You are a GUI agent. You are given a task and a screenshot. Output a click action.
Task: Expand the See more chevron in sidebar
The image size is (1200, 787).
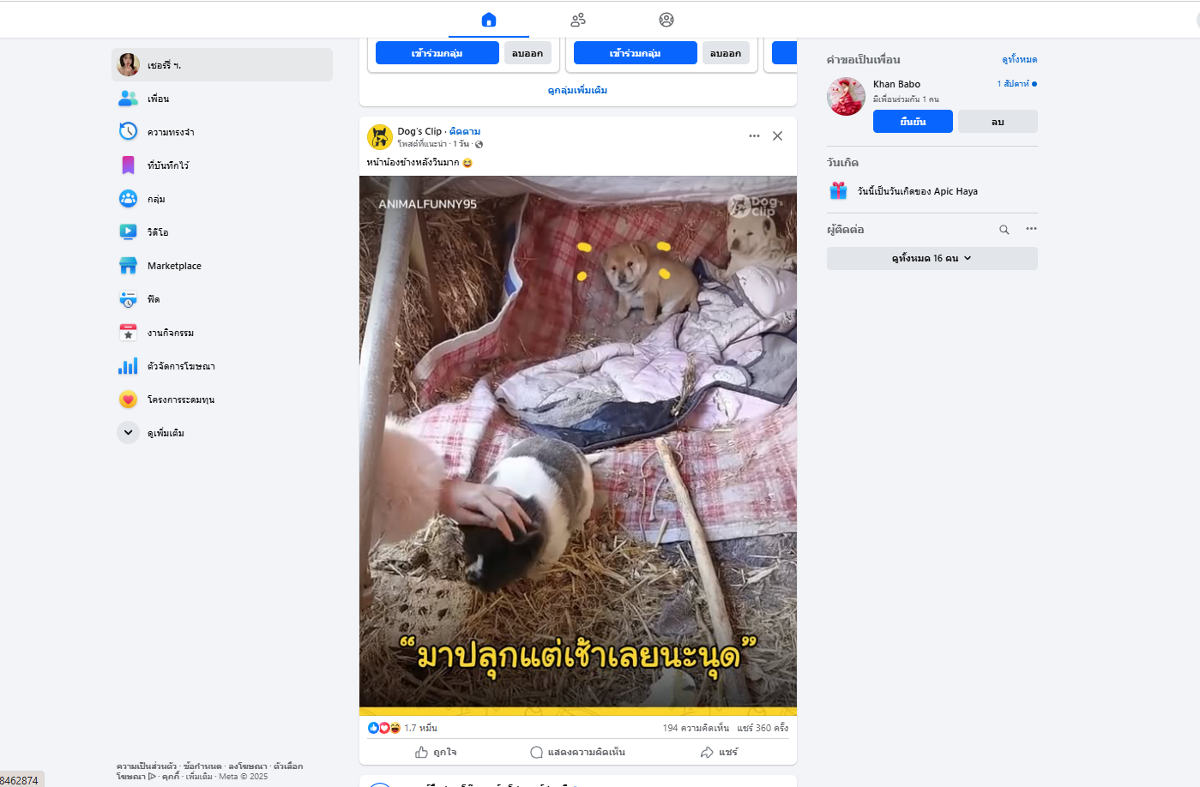click(128, 433)
